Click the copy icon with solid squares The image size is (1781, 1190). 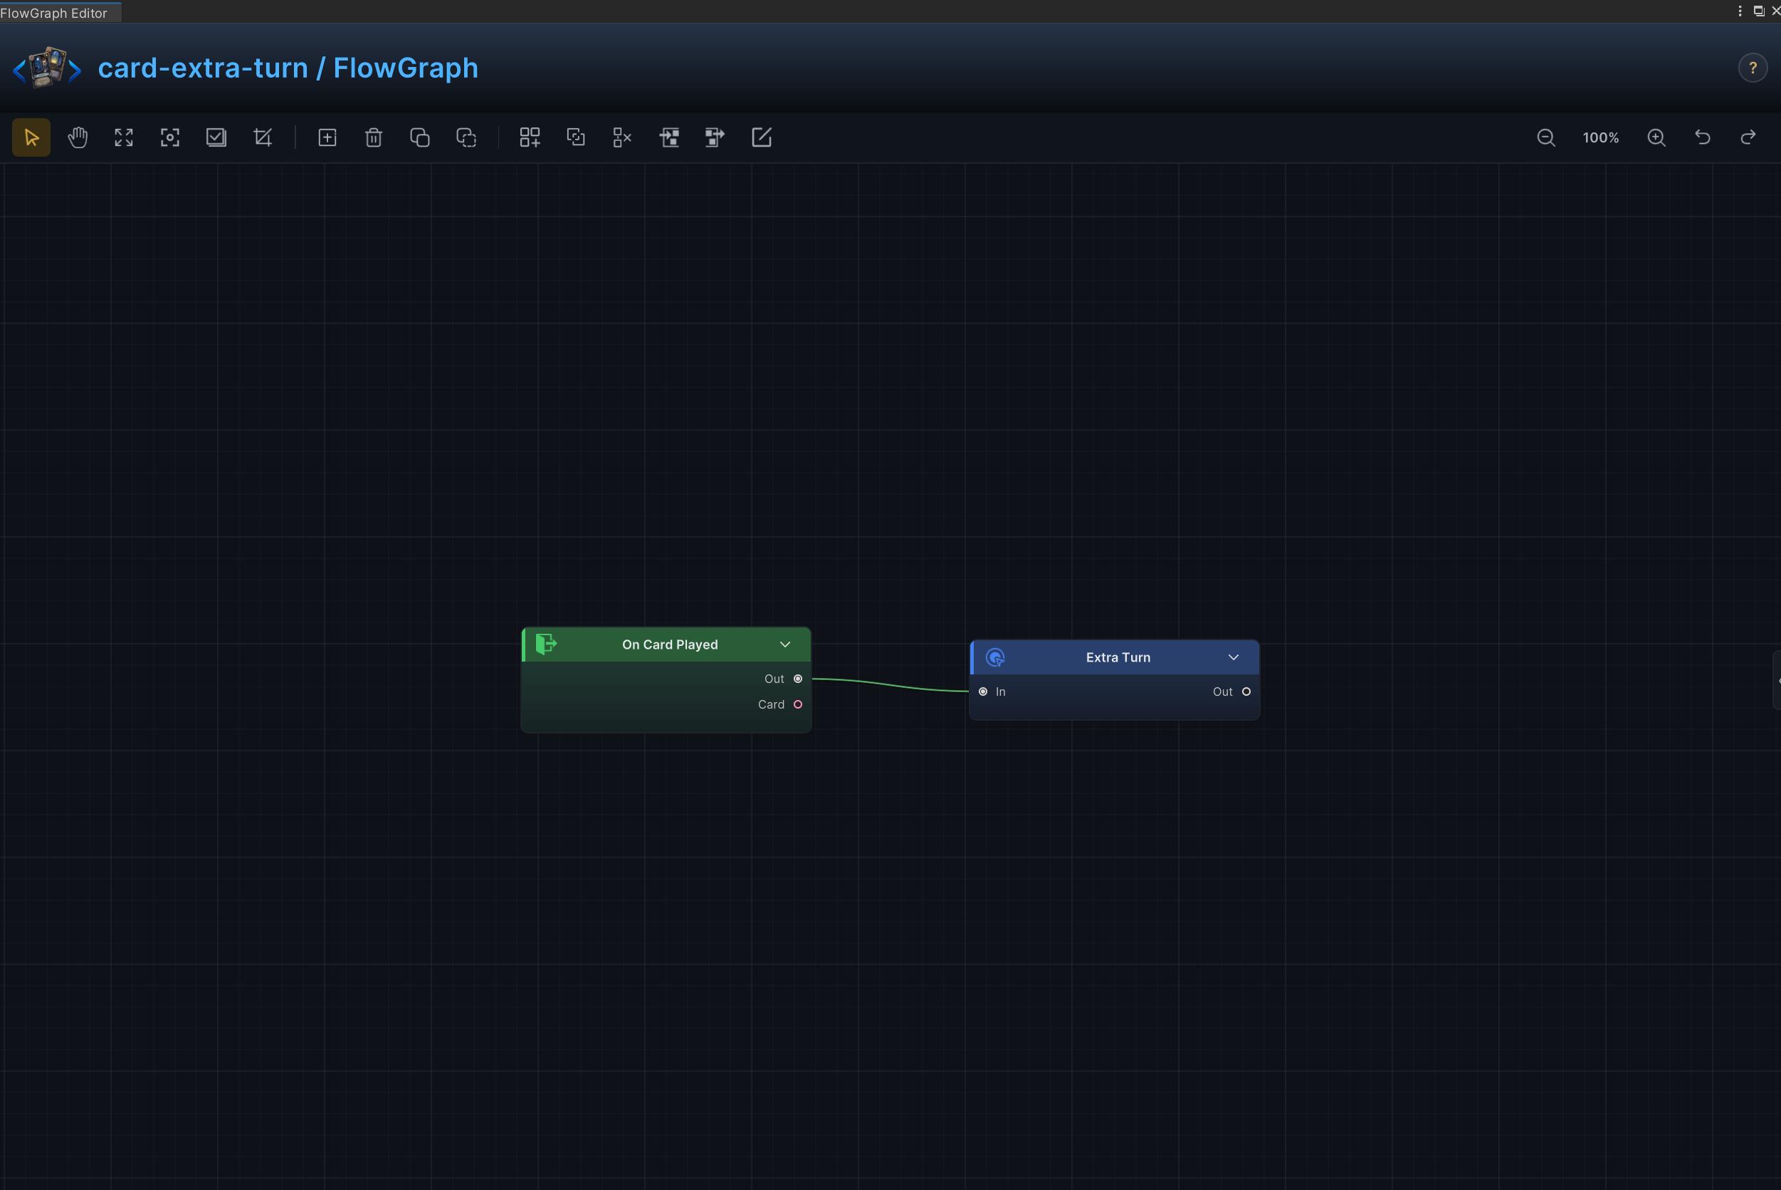pyautogui.click(x=420, y=137)
